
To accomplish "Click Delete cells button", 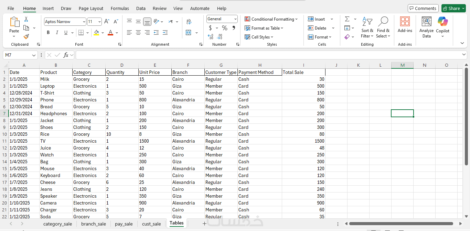I will pos(317,28).
